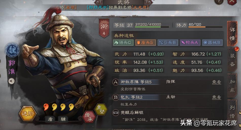Select the 器械B siege aptitude badge
The image size is (241, 130).
click(x=212, y=42)
